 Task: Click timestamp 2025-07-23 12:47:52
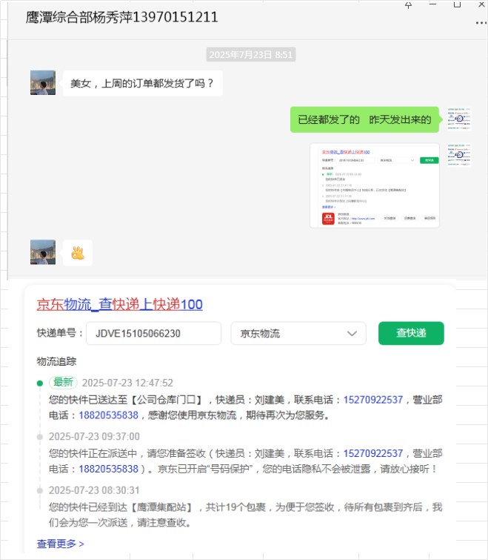(x=127, y=383)
